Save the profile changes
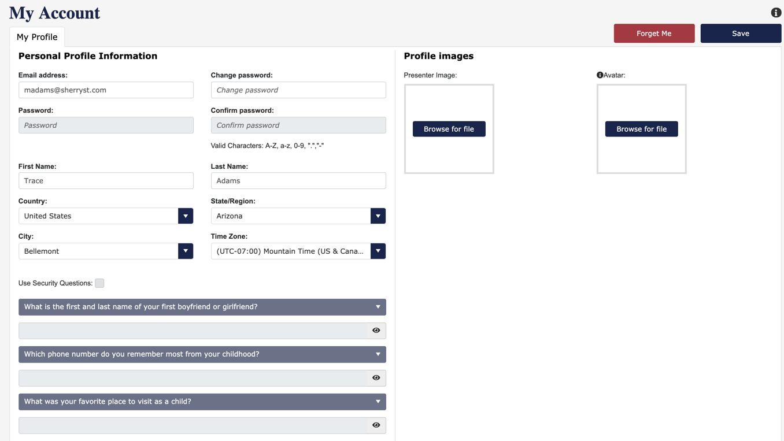 [x=740, y=34]
